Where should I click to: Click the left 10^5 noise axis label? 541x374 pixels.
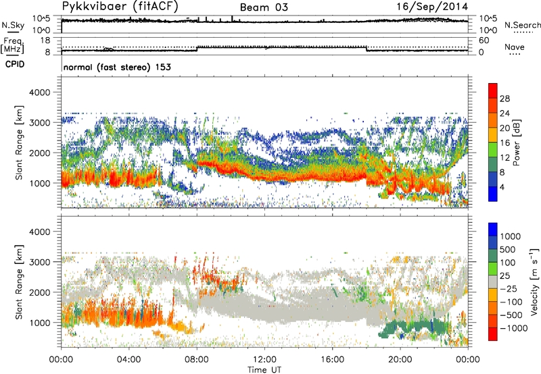(41, 18)
